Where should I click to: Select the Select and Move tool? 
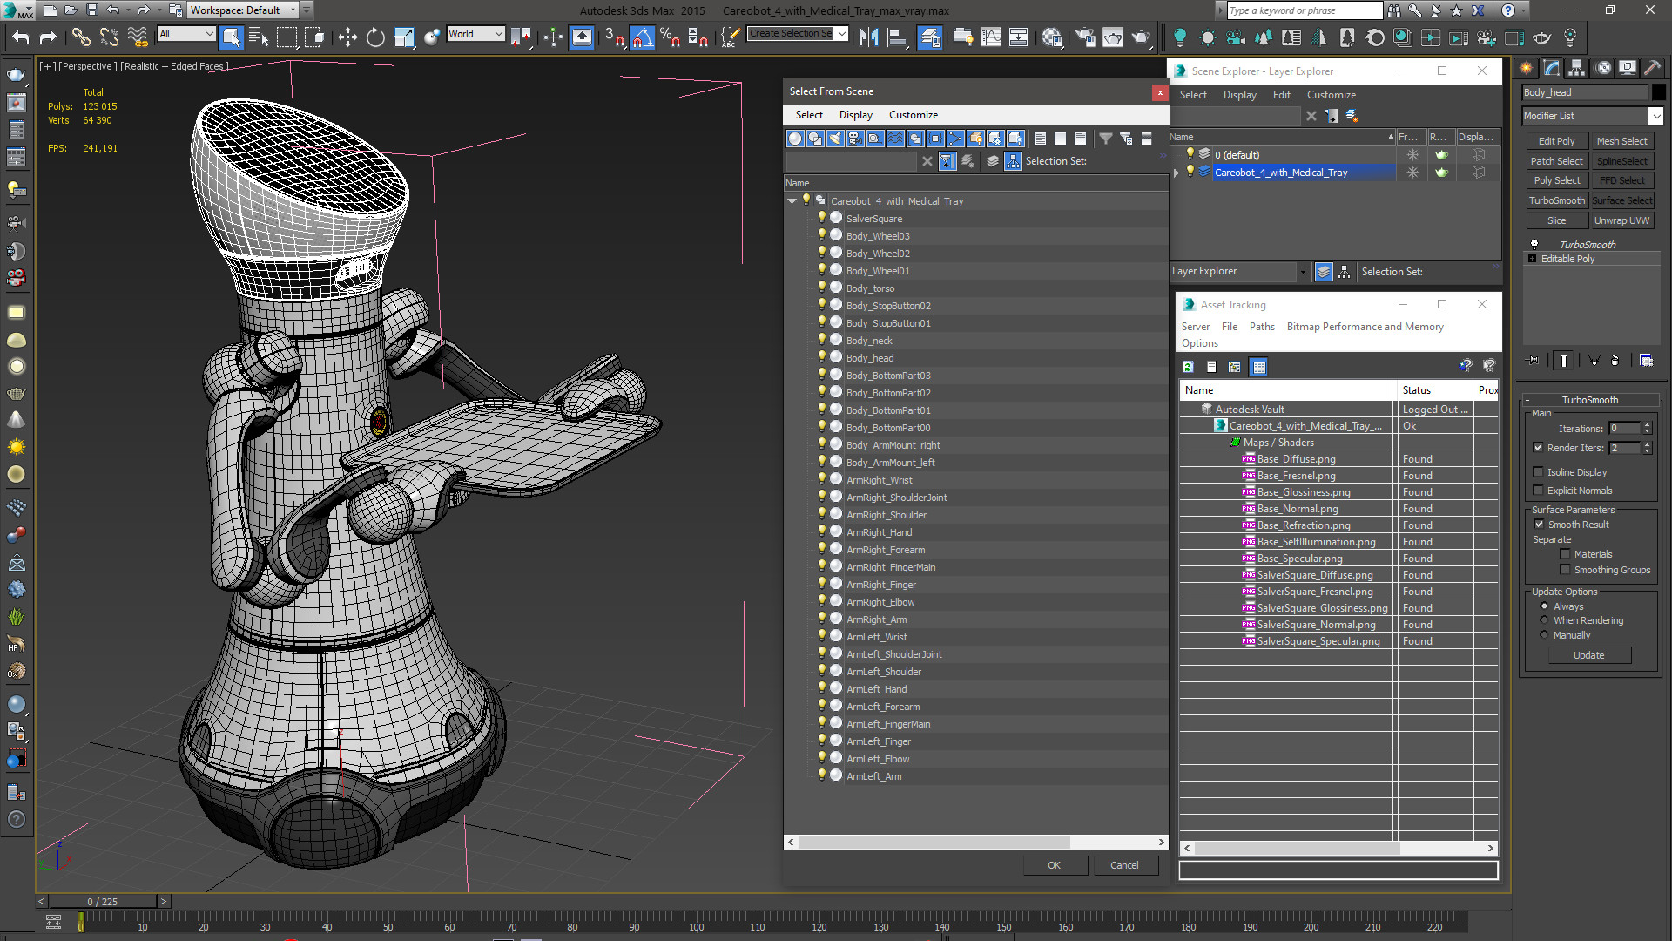pos(347,37)
